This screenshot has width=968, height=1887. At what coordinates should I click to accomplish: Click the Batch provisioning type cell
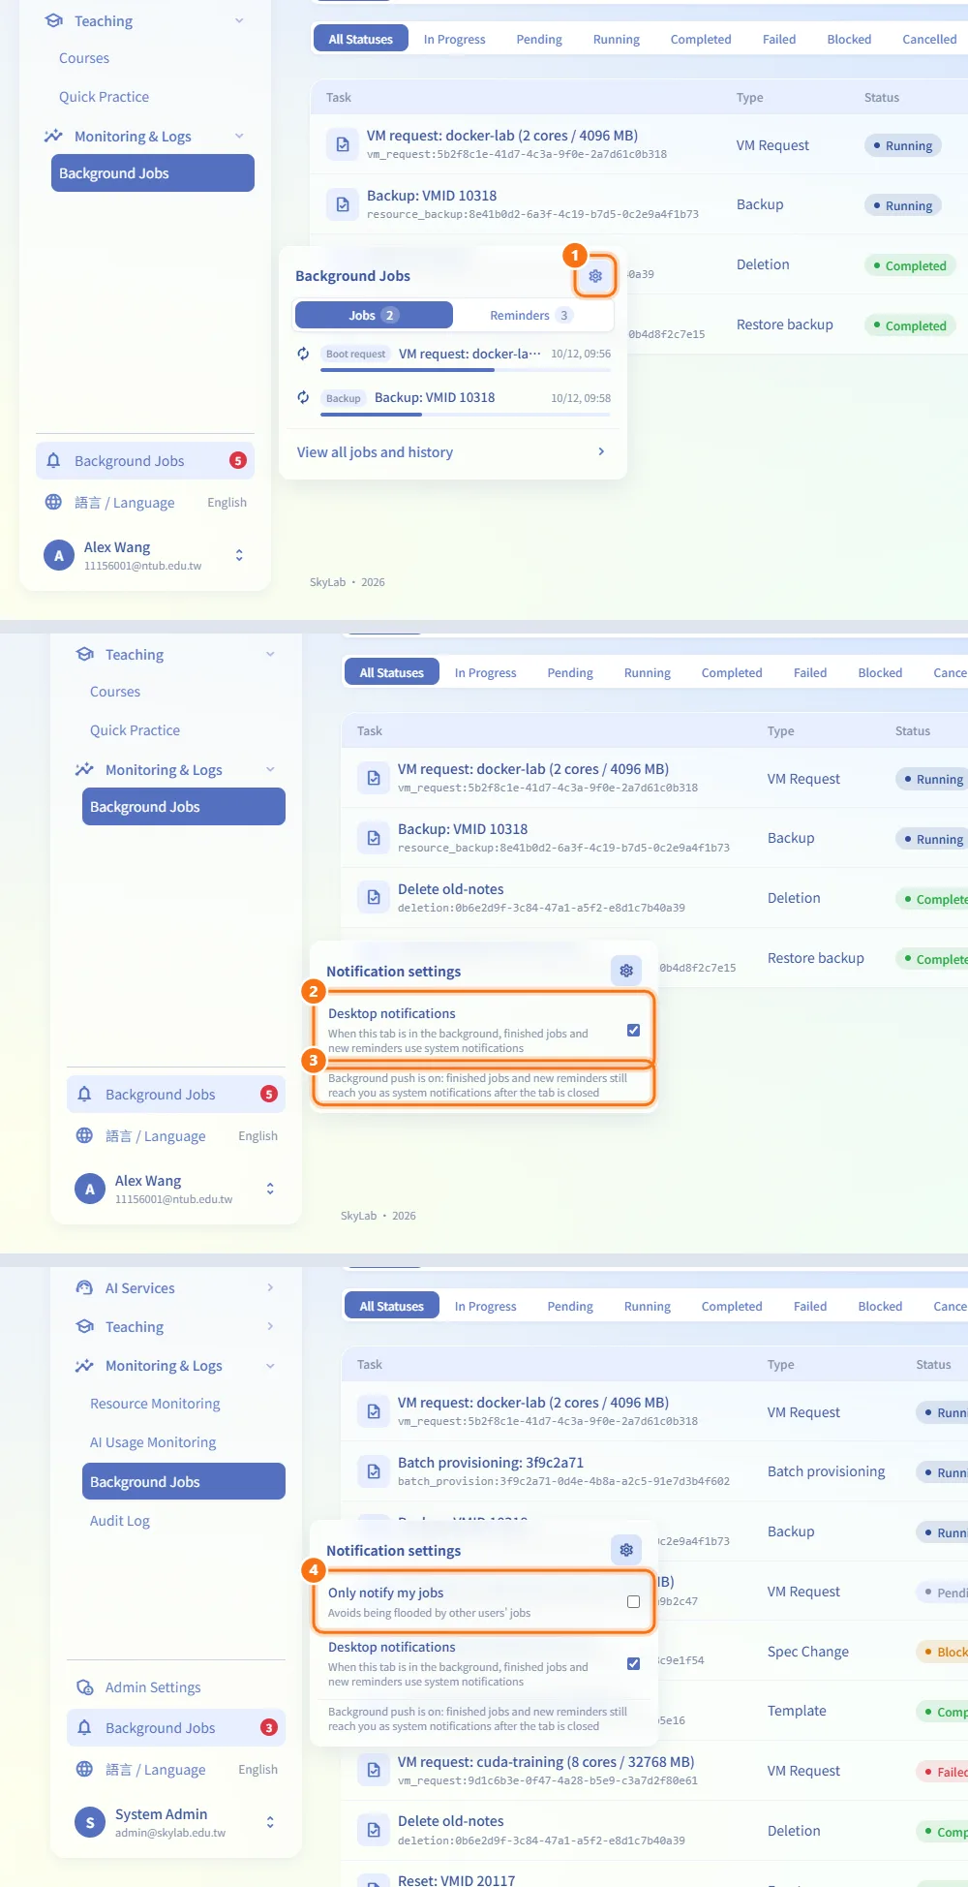(826, 1471)
